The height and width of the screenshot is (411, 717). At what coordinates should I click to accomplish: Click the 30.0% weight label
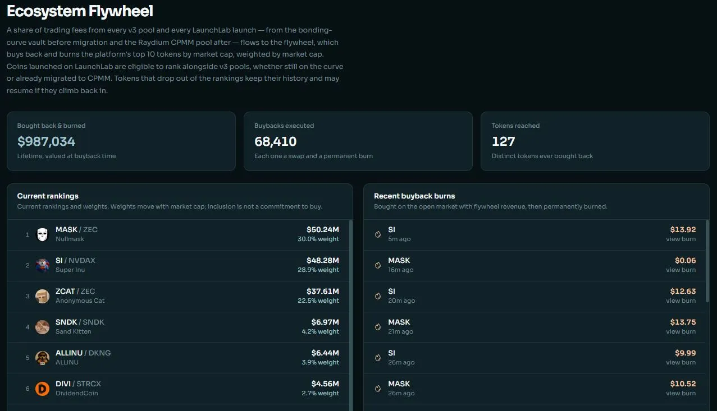pyautogui.click(x=318, y=239)
